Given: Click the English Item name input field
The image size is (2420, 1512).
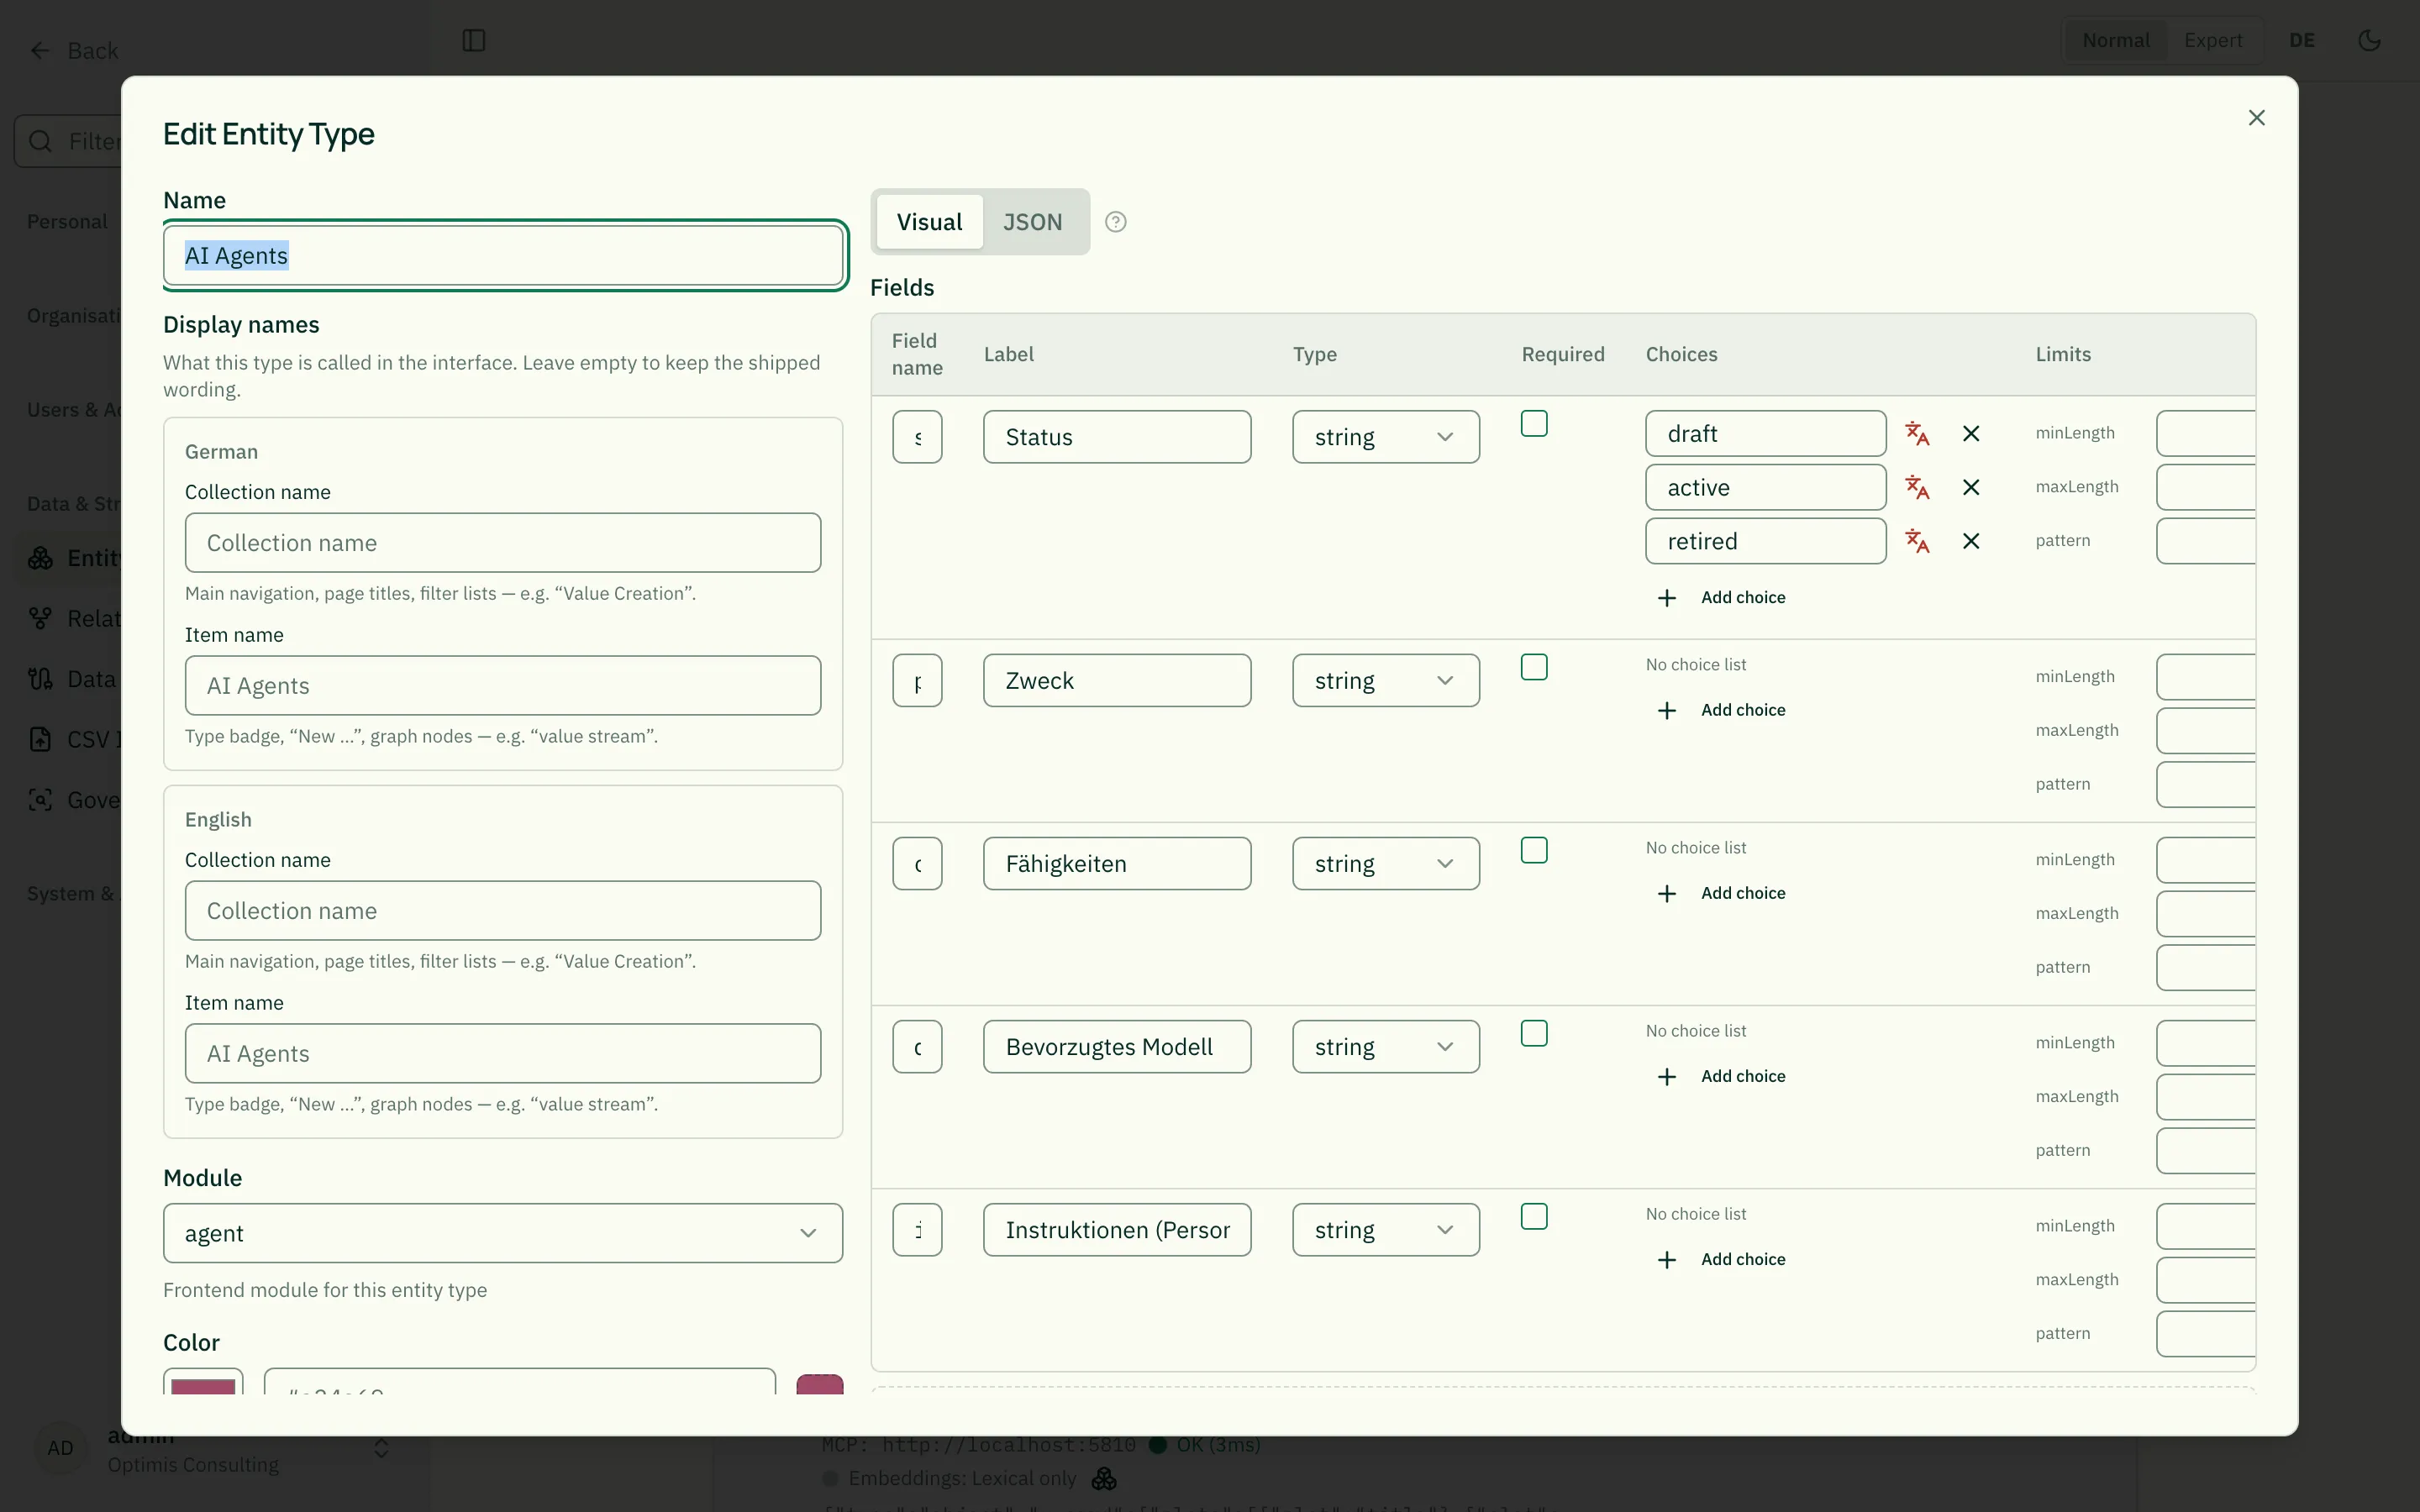Looking at the screenshot, I should click(x=503, y=1053).
